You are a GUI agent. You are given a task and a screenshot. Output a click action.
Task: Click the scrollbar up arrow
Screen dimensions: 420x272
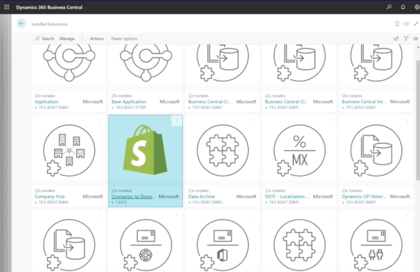pos(418,48)
